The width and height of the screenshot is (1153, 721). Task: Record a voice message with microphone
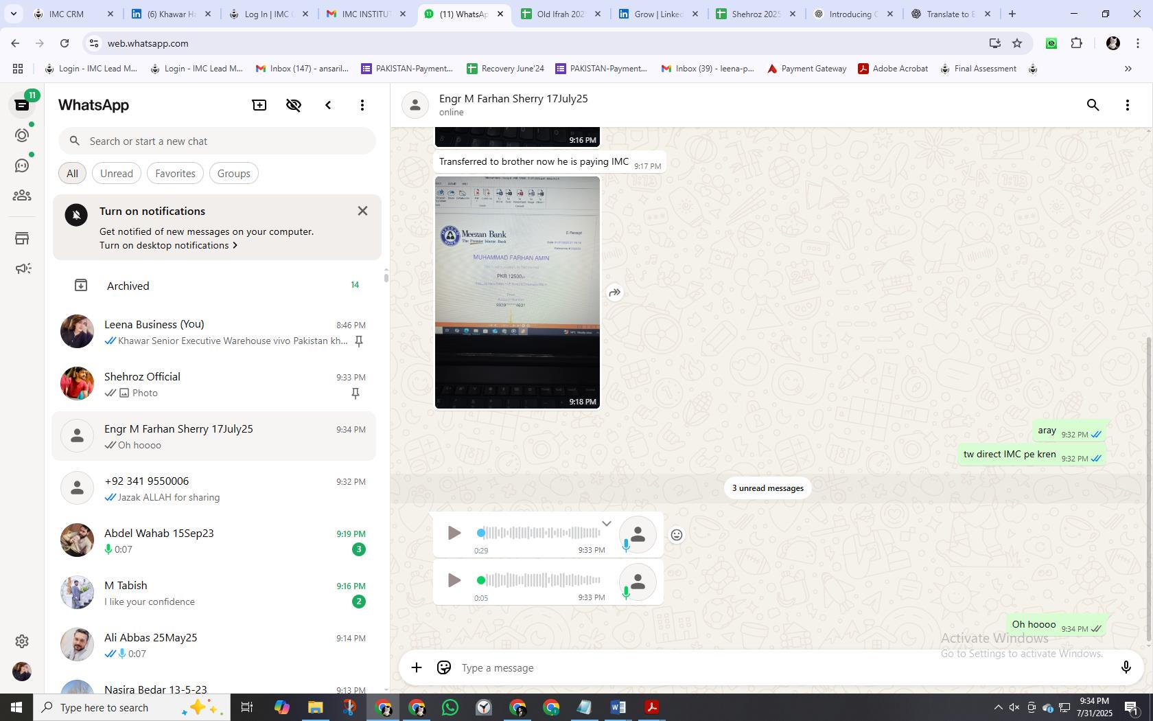pyautogui.click(x=1126, y=667)
